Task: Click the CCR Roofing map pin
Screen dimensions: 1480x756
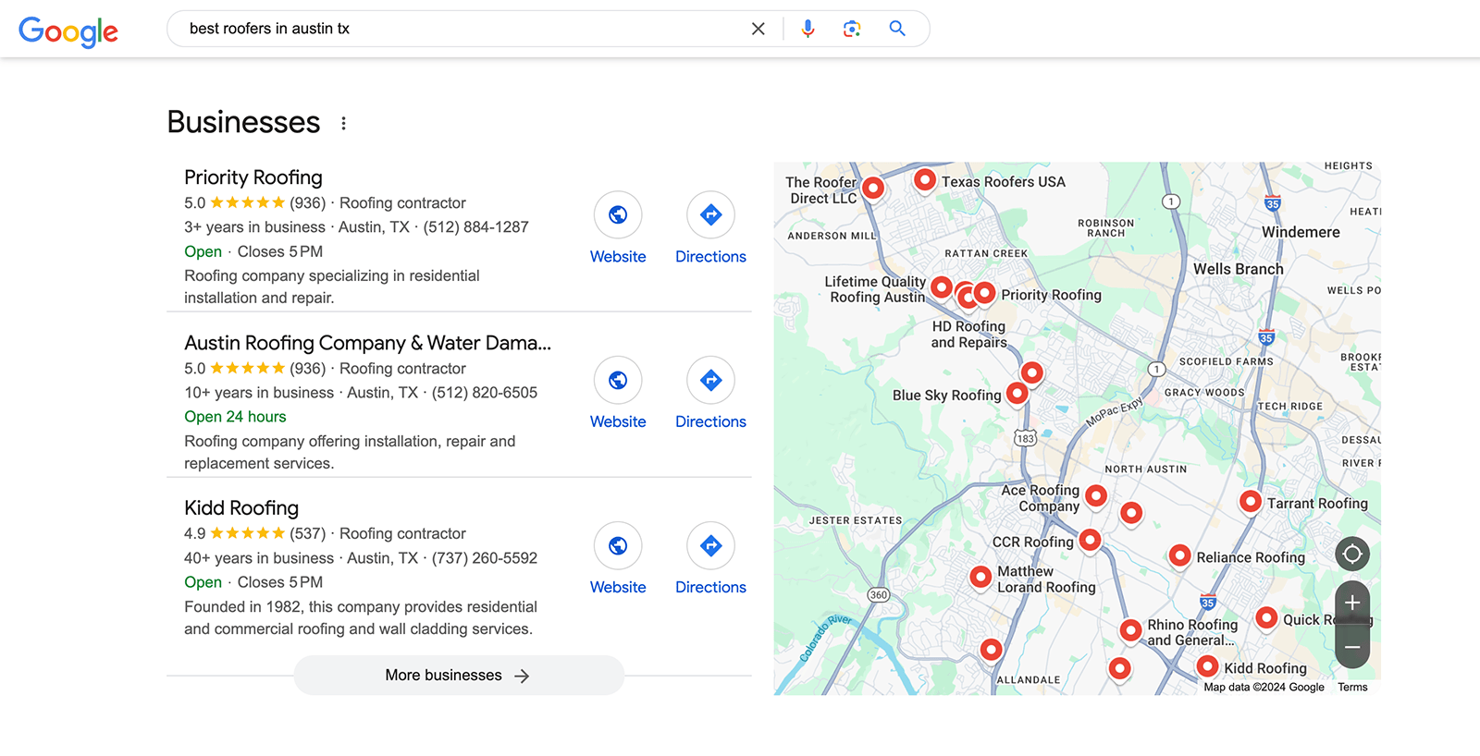Action: point(1090,539)
